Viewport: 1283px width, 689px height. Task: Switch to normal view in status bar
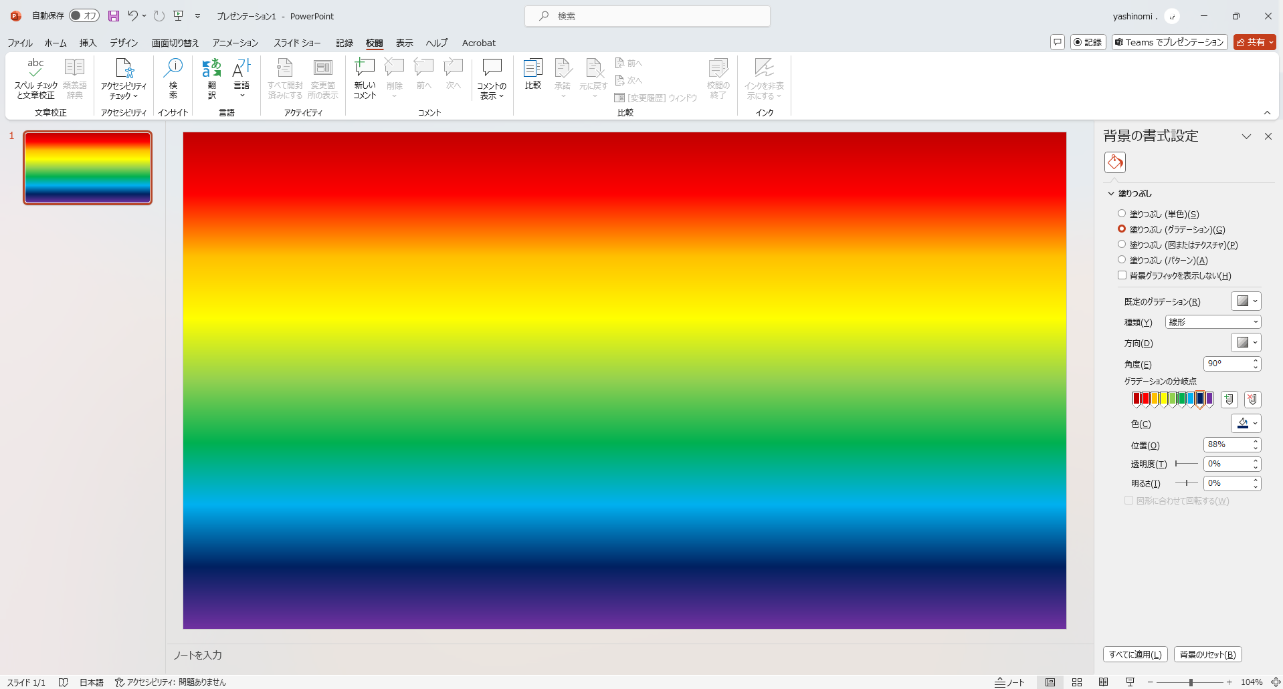click(1050, 682)
